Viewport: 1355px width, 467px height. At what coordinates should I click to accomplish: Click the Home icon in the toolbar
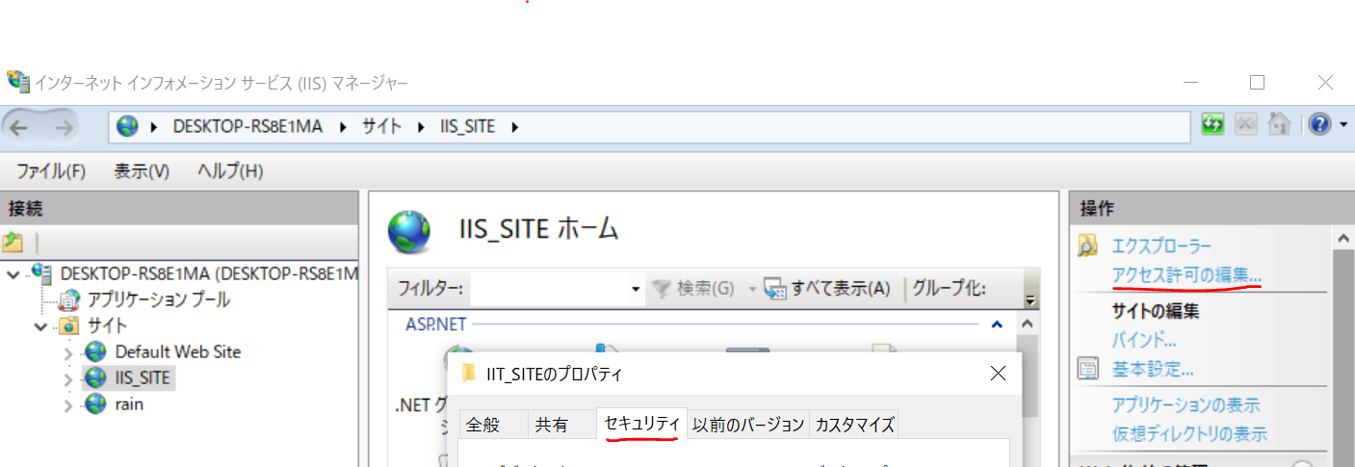(1278, 124)
